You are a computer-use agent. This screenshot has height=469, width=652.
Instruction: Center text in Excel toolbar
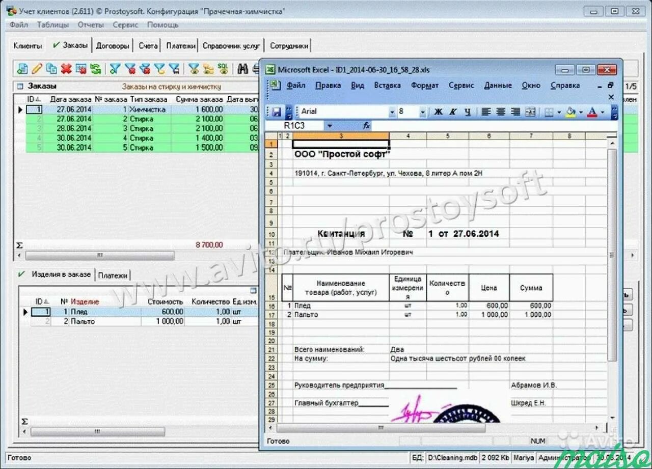coord(501,112)
